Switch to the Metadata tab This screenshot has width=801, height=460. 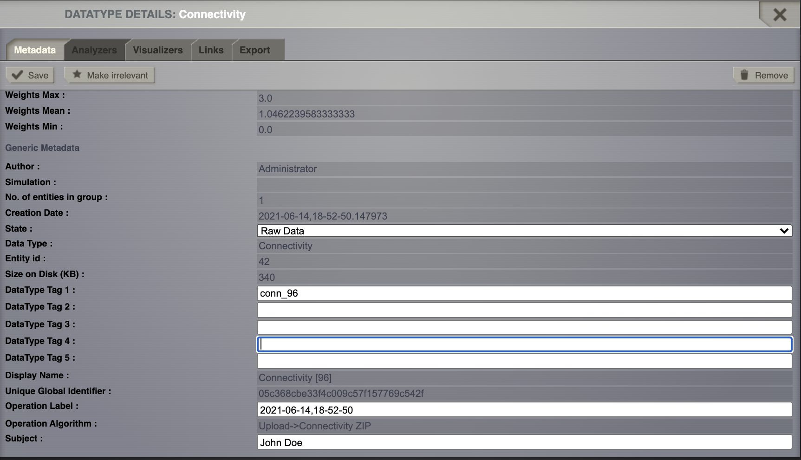35,50
